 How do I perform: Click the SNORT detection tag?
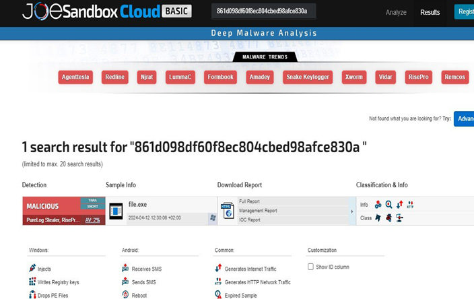click(x=92, y=207)
